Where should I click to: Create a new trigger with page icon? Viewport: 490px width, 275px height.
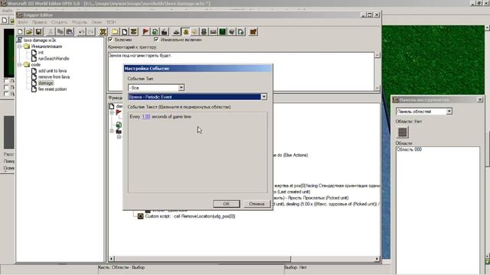pyautogui.click(x=124, y=32)
